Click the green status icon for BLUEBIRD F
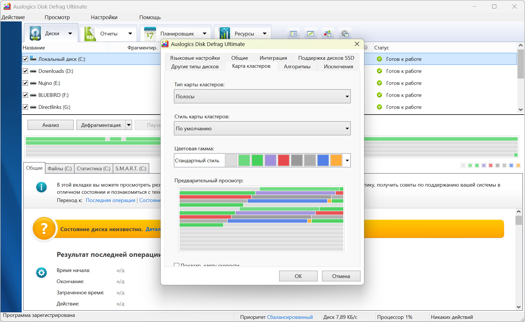 379,95
